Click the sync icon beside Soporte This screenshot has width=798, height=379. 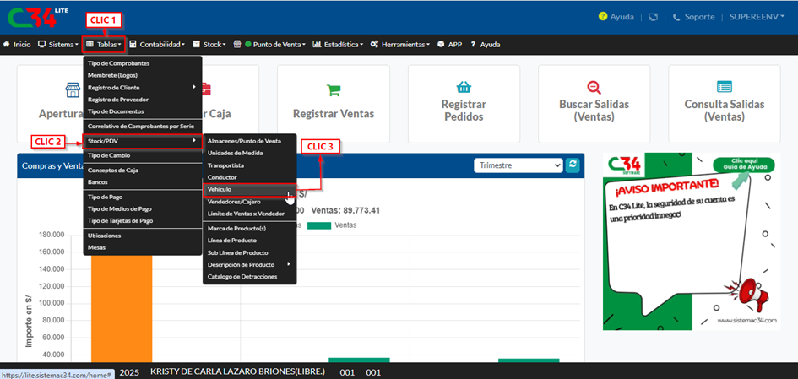pyautogui.click(x=653, y=17)
